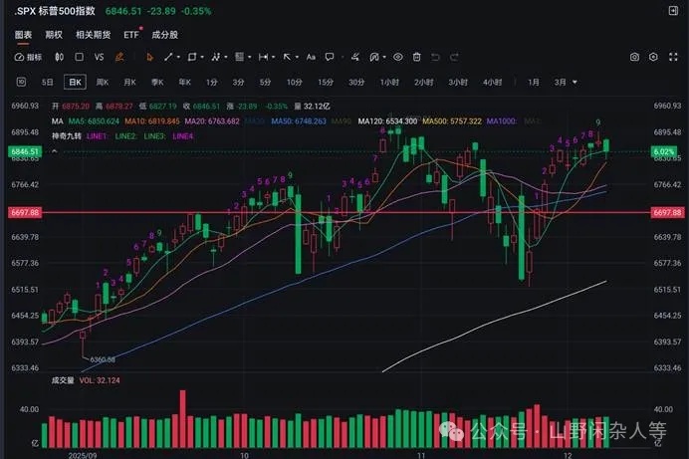Select the Aa text annotation tool
The height and width of the screenshot is (459, 689).
[311, 58]
